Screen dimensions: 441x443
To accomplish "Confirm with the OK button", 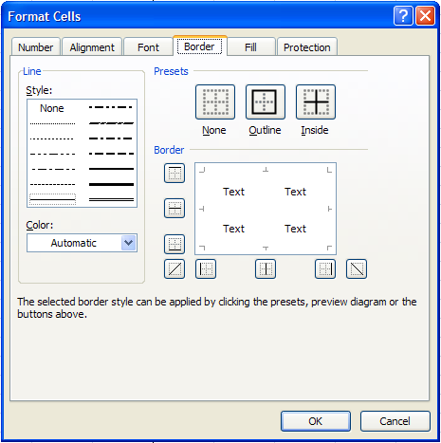I will tap(316, 421).
